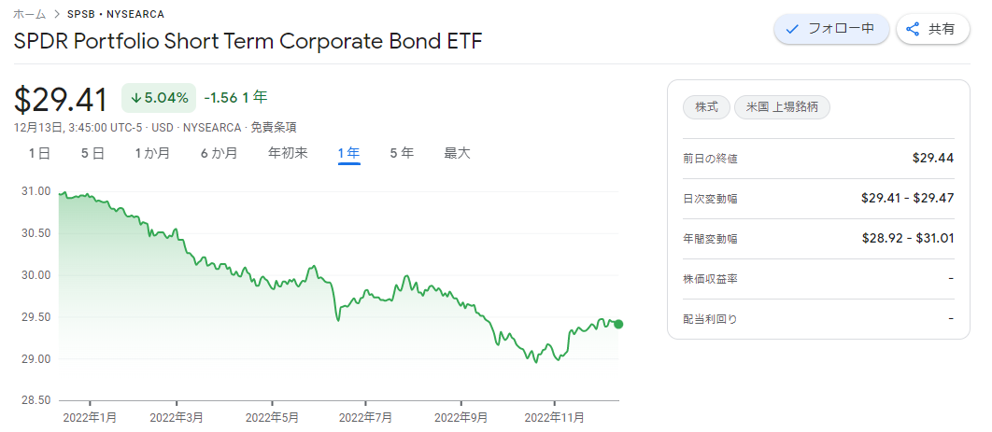This screenshot has height=432, width=992.
Task: Click the checkmark icon in フォロー中 button
Action: (x=791, y=29)
